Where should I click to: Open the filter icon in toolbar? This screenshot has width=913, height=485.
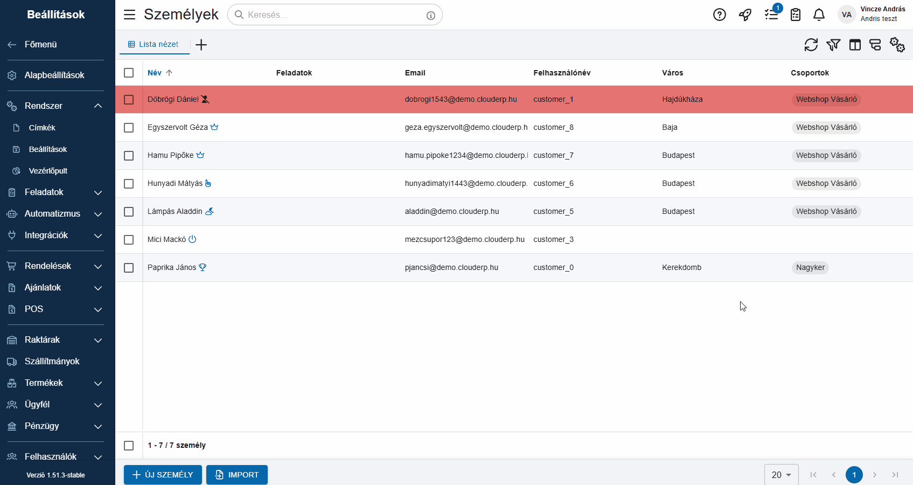click(833, 45)
